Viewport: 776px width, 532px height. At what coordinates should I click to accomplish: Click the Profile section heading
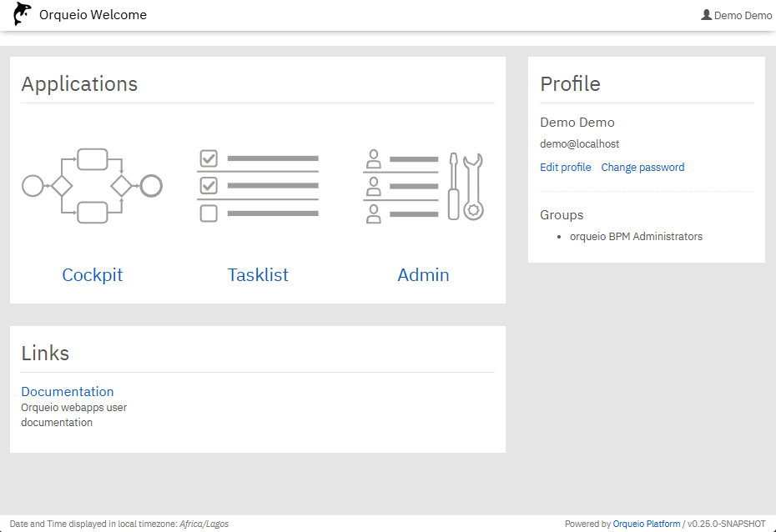(570, 84)
